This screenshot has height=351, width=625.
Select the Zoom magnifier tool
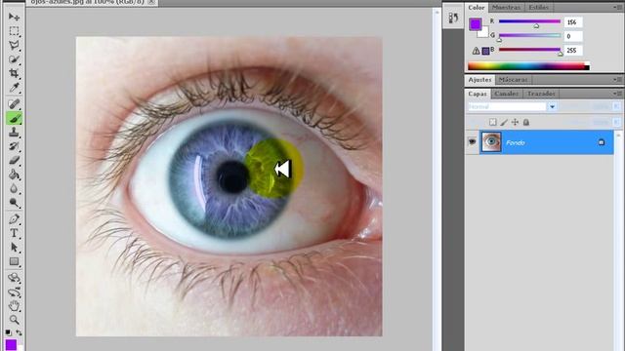[14, 320]
